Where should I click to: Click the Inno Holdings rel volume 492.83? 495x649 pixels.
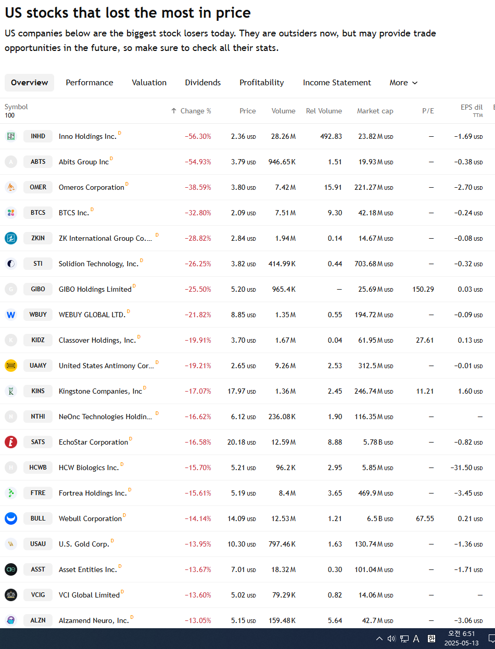click(331, 136)
